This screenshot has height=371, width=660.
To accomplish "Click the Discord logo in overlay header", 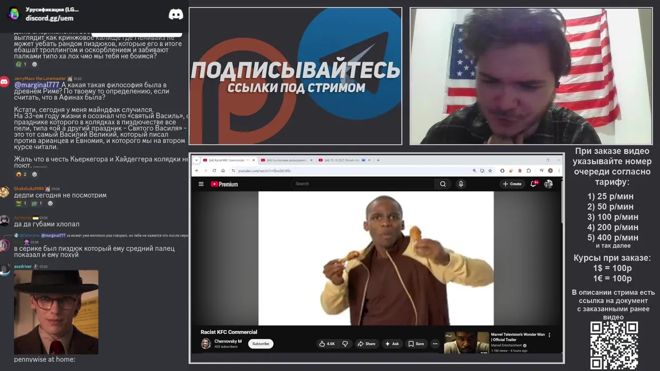I will [x=176, y=14].
